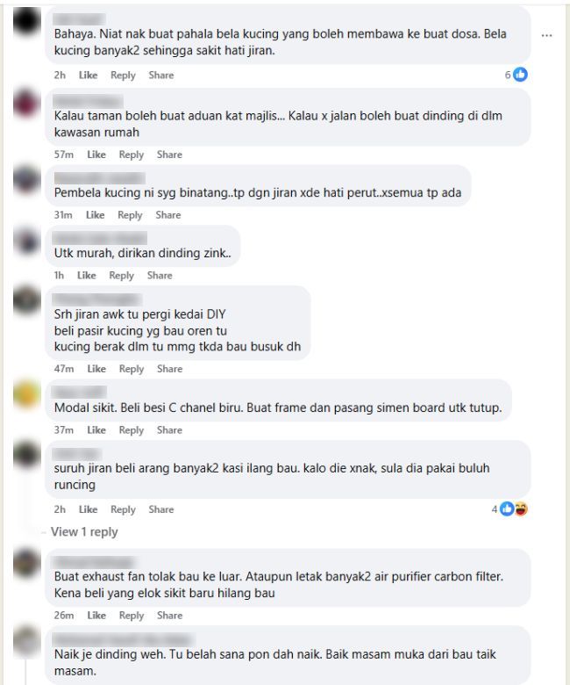The image size is (570, 685).
Task: Expand View 1 reply thread
Action: (84, 531)
